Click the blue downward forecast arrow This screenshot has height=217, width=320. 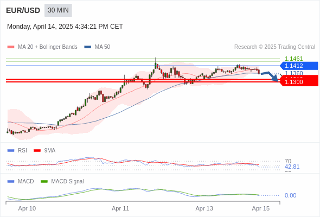pos(270,76)
